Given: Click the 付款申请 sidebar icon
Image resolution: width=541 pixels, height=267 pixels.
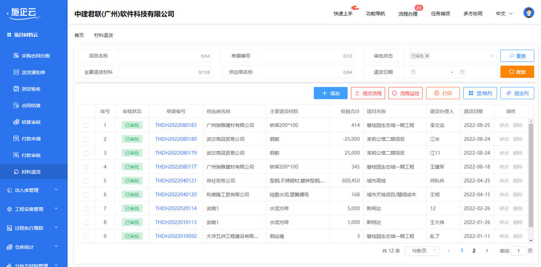Looking at the screenshot, I should [17, 138].
